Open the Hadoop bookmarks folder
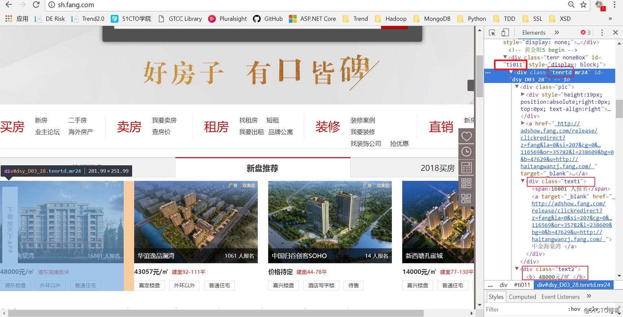The height and width of the screenshot is (317, 623). click(391, 19)
